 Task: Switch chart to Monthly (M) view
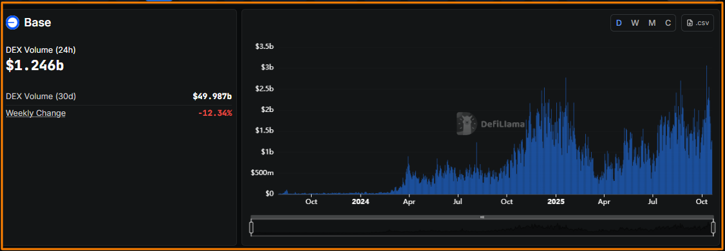point(652,23)
